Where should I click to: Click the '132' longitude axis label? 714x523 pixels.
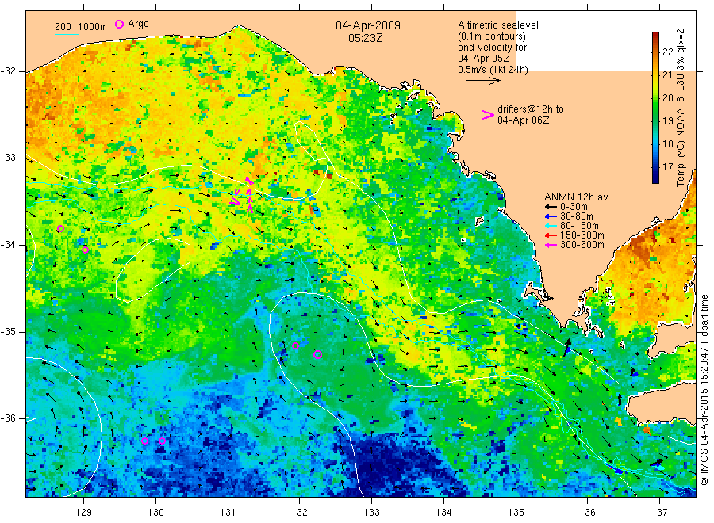pyautogui.click(x=300, y=513)
